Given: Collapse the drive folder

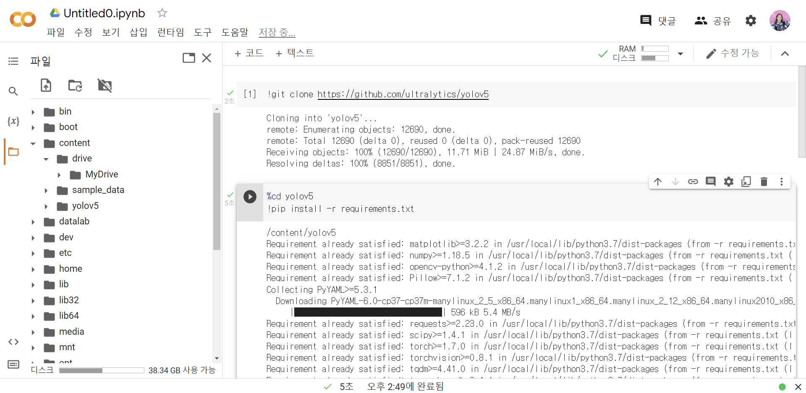Looking at the screenshot, I should click(x=46, y=159).
